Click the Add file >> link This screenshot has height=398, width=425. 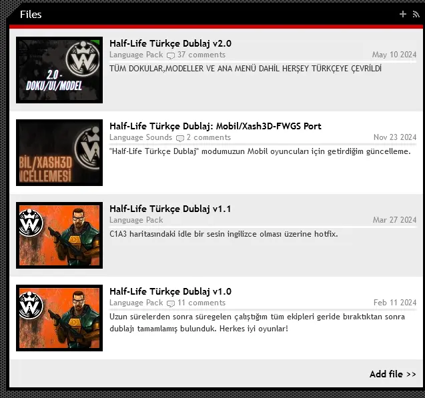(393, 374)
